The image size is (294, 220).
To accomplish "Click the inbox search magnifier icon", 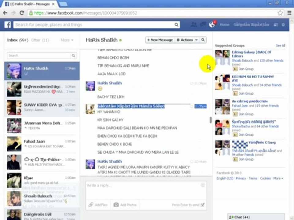I will (73, 56).
